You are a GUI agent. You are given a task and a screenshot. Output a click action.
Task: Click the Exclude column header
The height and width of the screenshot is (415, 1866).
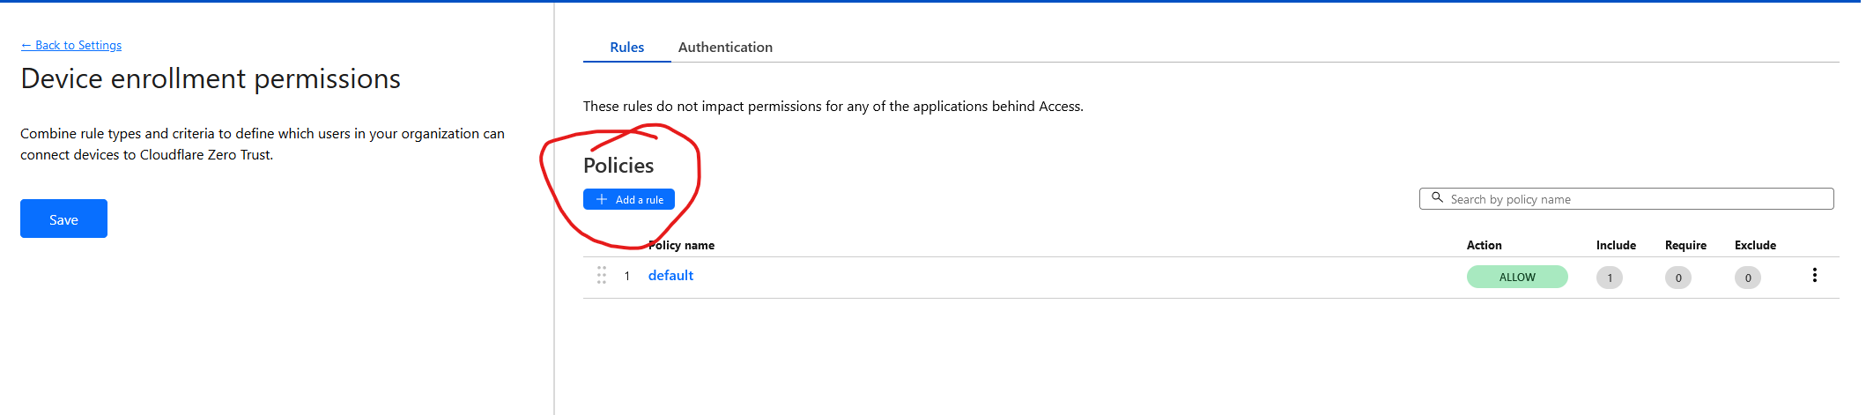pos(1755,245)
